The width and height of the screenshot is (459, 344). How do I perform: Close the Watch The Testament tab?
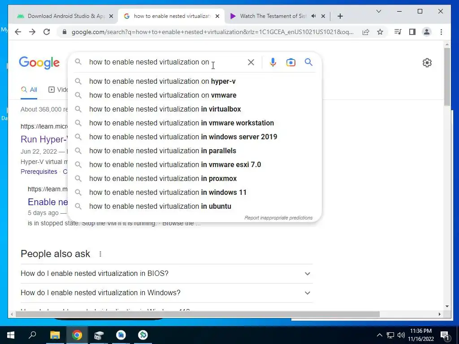click(x=323, y=16)
